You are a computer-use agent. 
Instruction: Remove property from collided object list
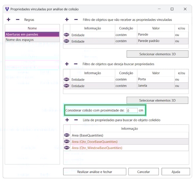[x=76, y=120]
